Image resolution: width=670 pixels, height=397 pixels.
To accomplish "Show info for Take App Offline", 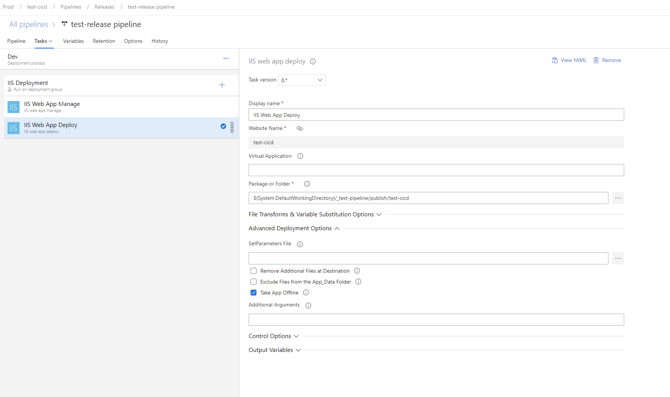I will coord(306,293).
